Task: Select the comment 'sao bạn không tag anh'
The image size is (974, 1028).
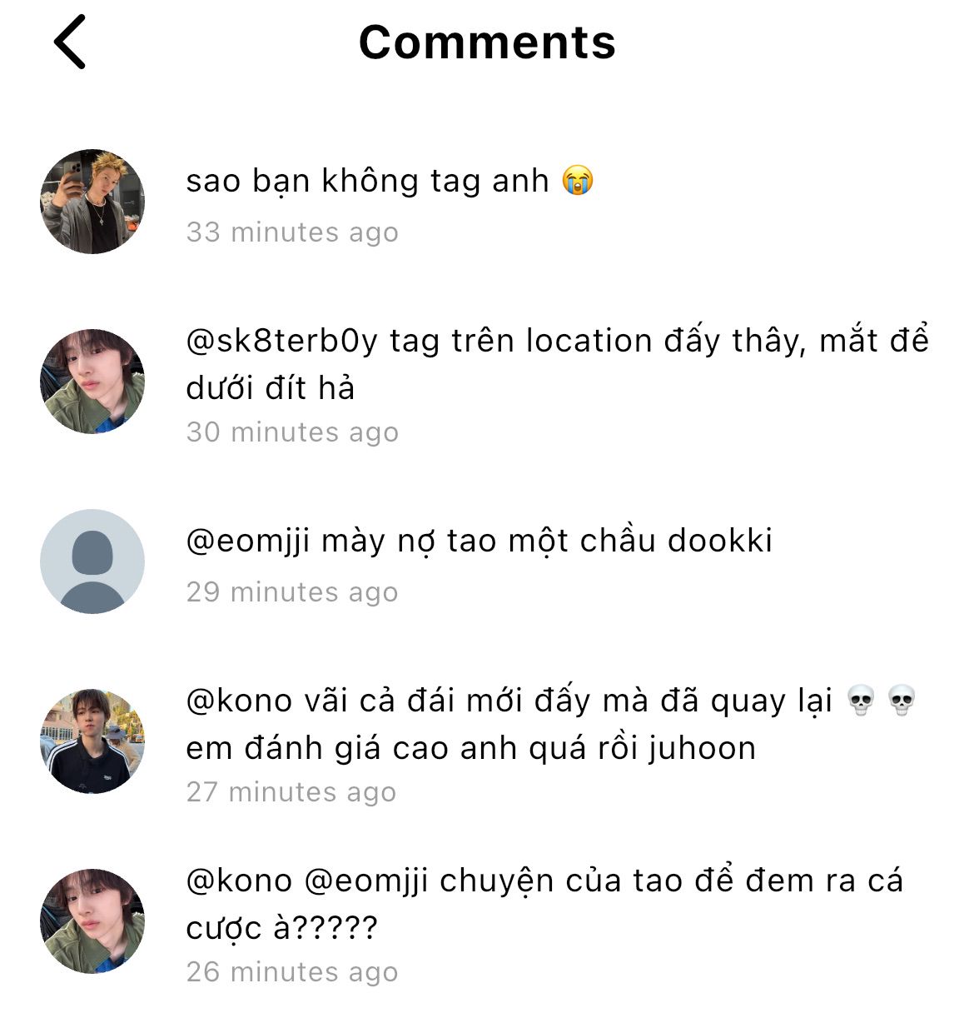Action: [x=367, y=181]
